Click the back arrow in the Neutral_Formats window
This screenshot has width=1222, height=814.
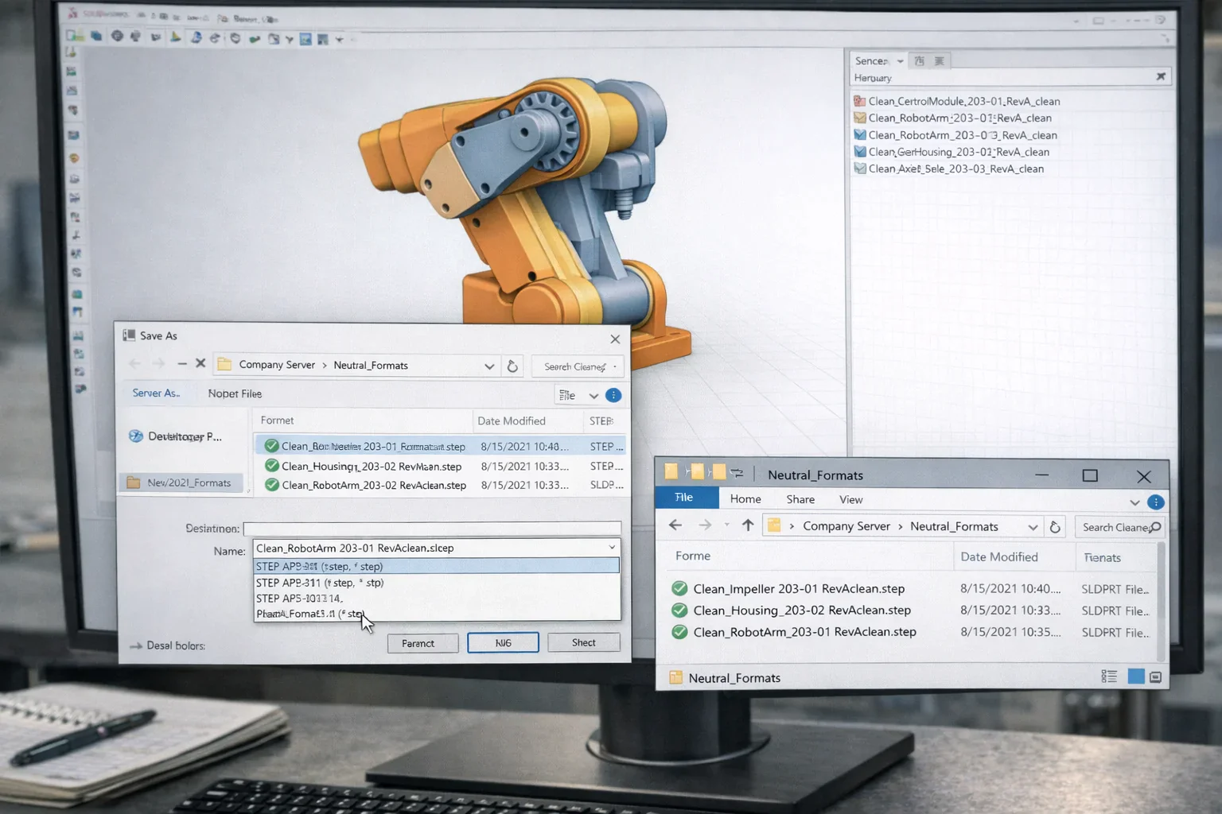[675, 525]
